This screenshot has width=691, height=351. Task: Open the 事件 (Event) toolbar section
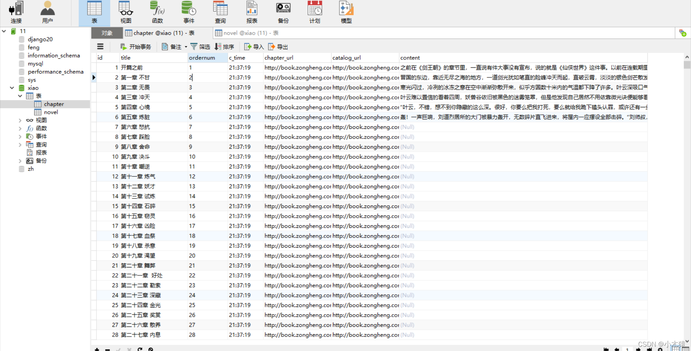[189, 13]
